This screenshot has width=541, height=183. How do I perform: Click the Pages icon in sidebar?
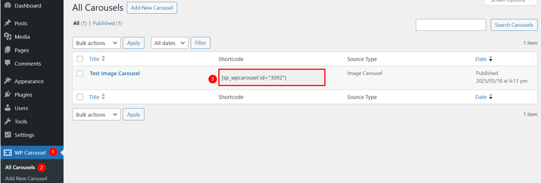coord(8,50)
